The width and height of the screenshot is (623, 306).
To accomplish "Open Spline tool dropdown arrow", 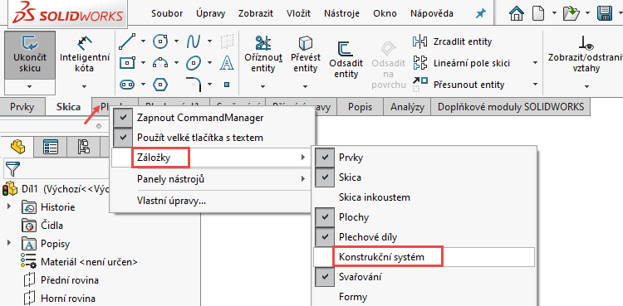I will [x=209, y=41].
